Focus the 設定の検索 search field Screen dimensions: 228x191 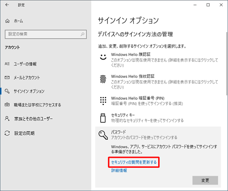coord(46,34)
